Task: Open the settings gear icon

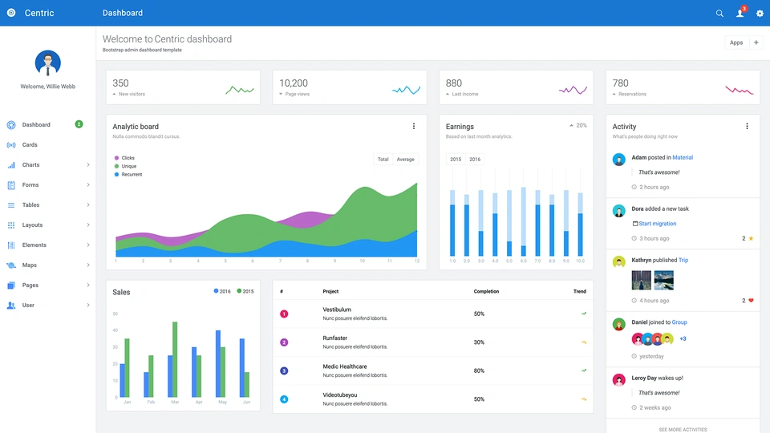Action: (760, 14)
